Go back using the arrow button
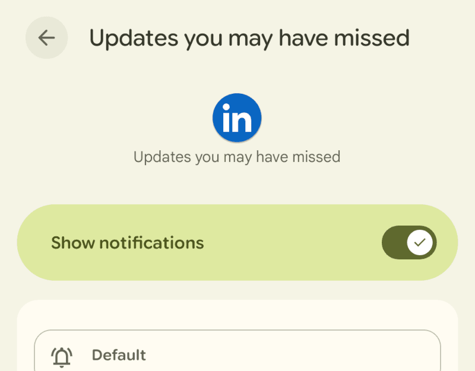The width and height of the screenshot is (475, 371). click(x=46, y=38)
